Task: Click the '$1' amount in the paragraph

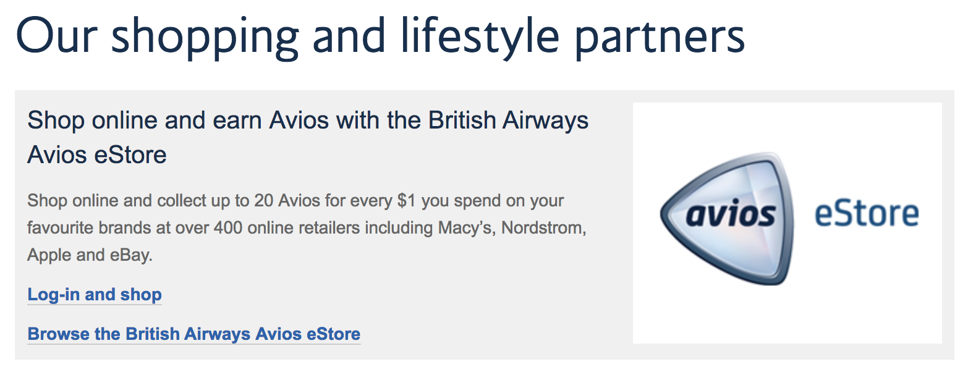Action: [408, 201]
